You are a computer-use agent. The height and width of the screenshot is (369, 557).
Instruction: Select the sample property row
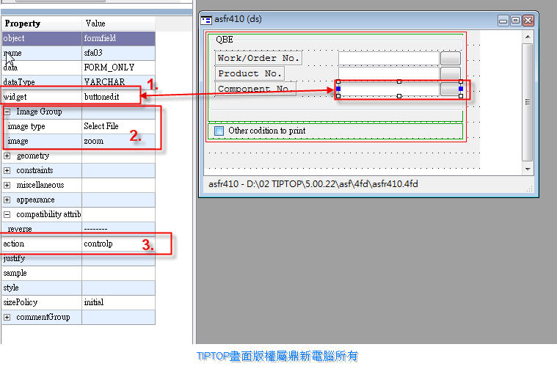point(79,273)
